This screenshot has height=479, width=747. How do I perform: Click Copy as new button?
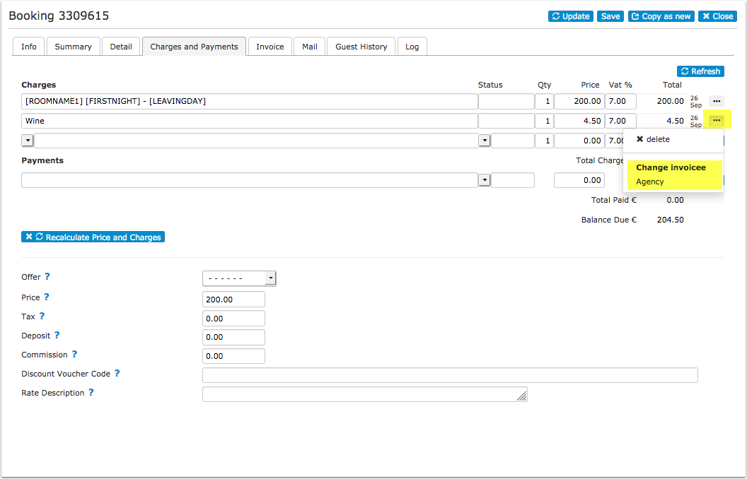(661, 16)
